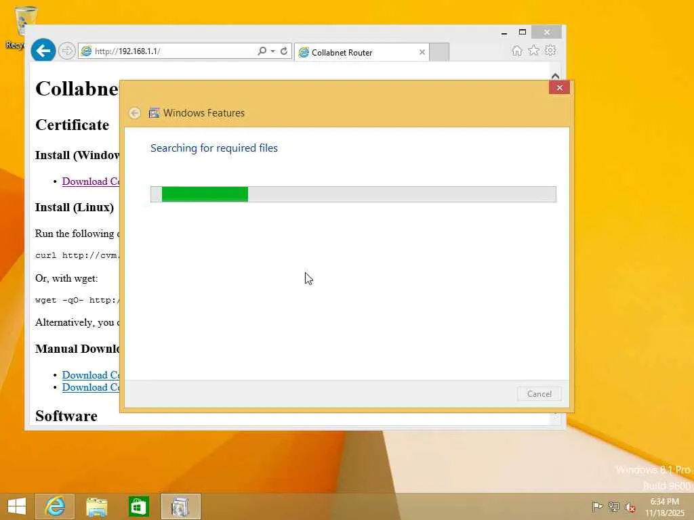Click the back arrow in Windows Features
694x520 pixels.
(x=135, y=113)
